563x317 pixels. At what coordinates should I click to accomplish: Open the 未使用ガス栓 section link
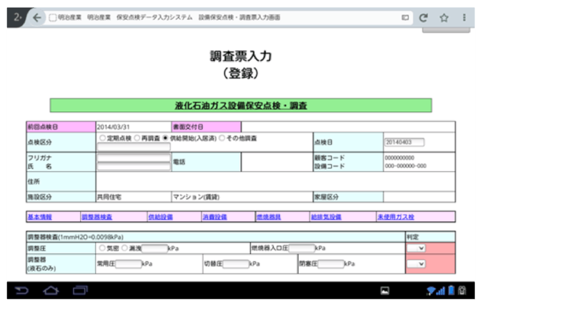[x=395, y=217]
